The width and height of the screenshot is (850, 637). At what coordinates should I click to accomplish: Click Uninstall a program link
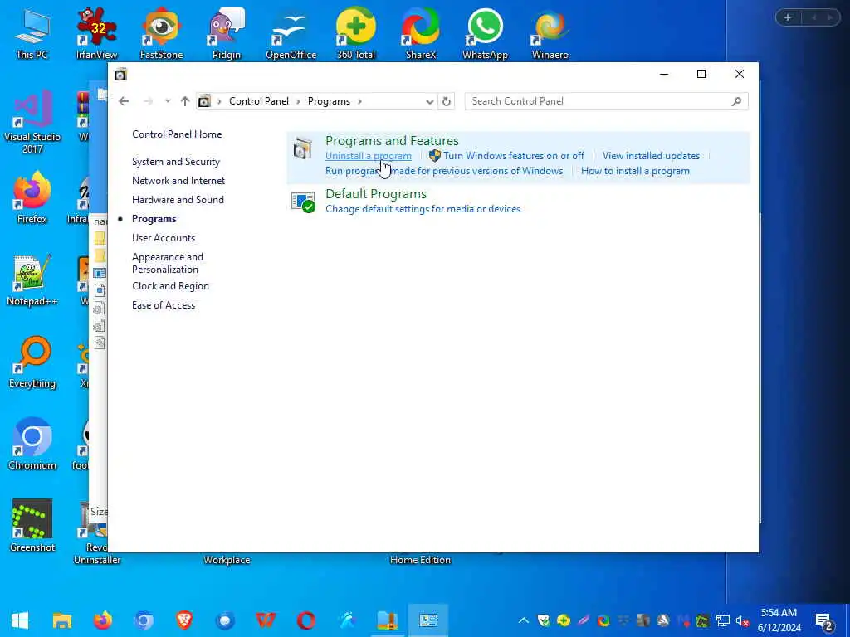(x=368, y=156)
